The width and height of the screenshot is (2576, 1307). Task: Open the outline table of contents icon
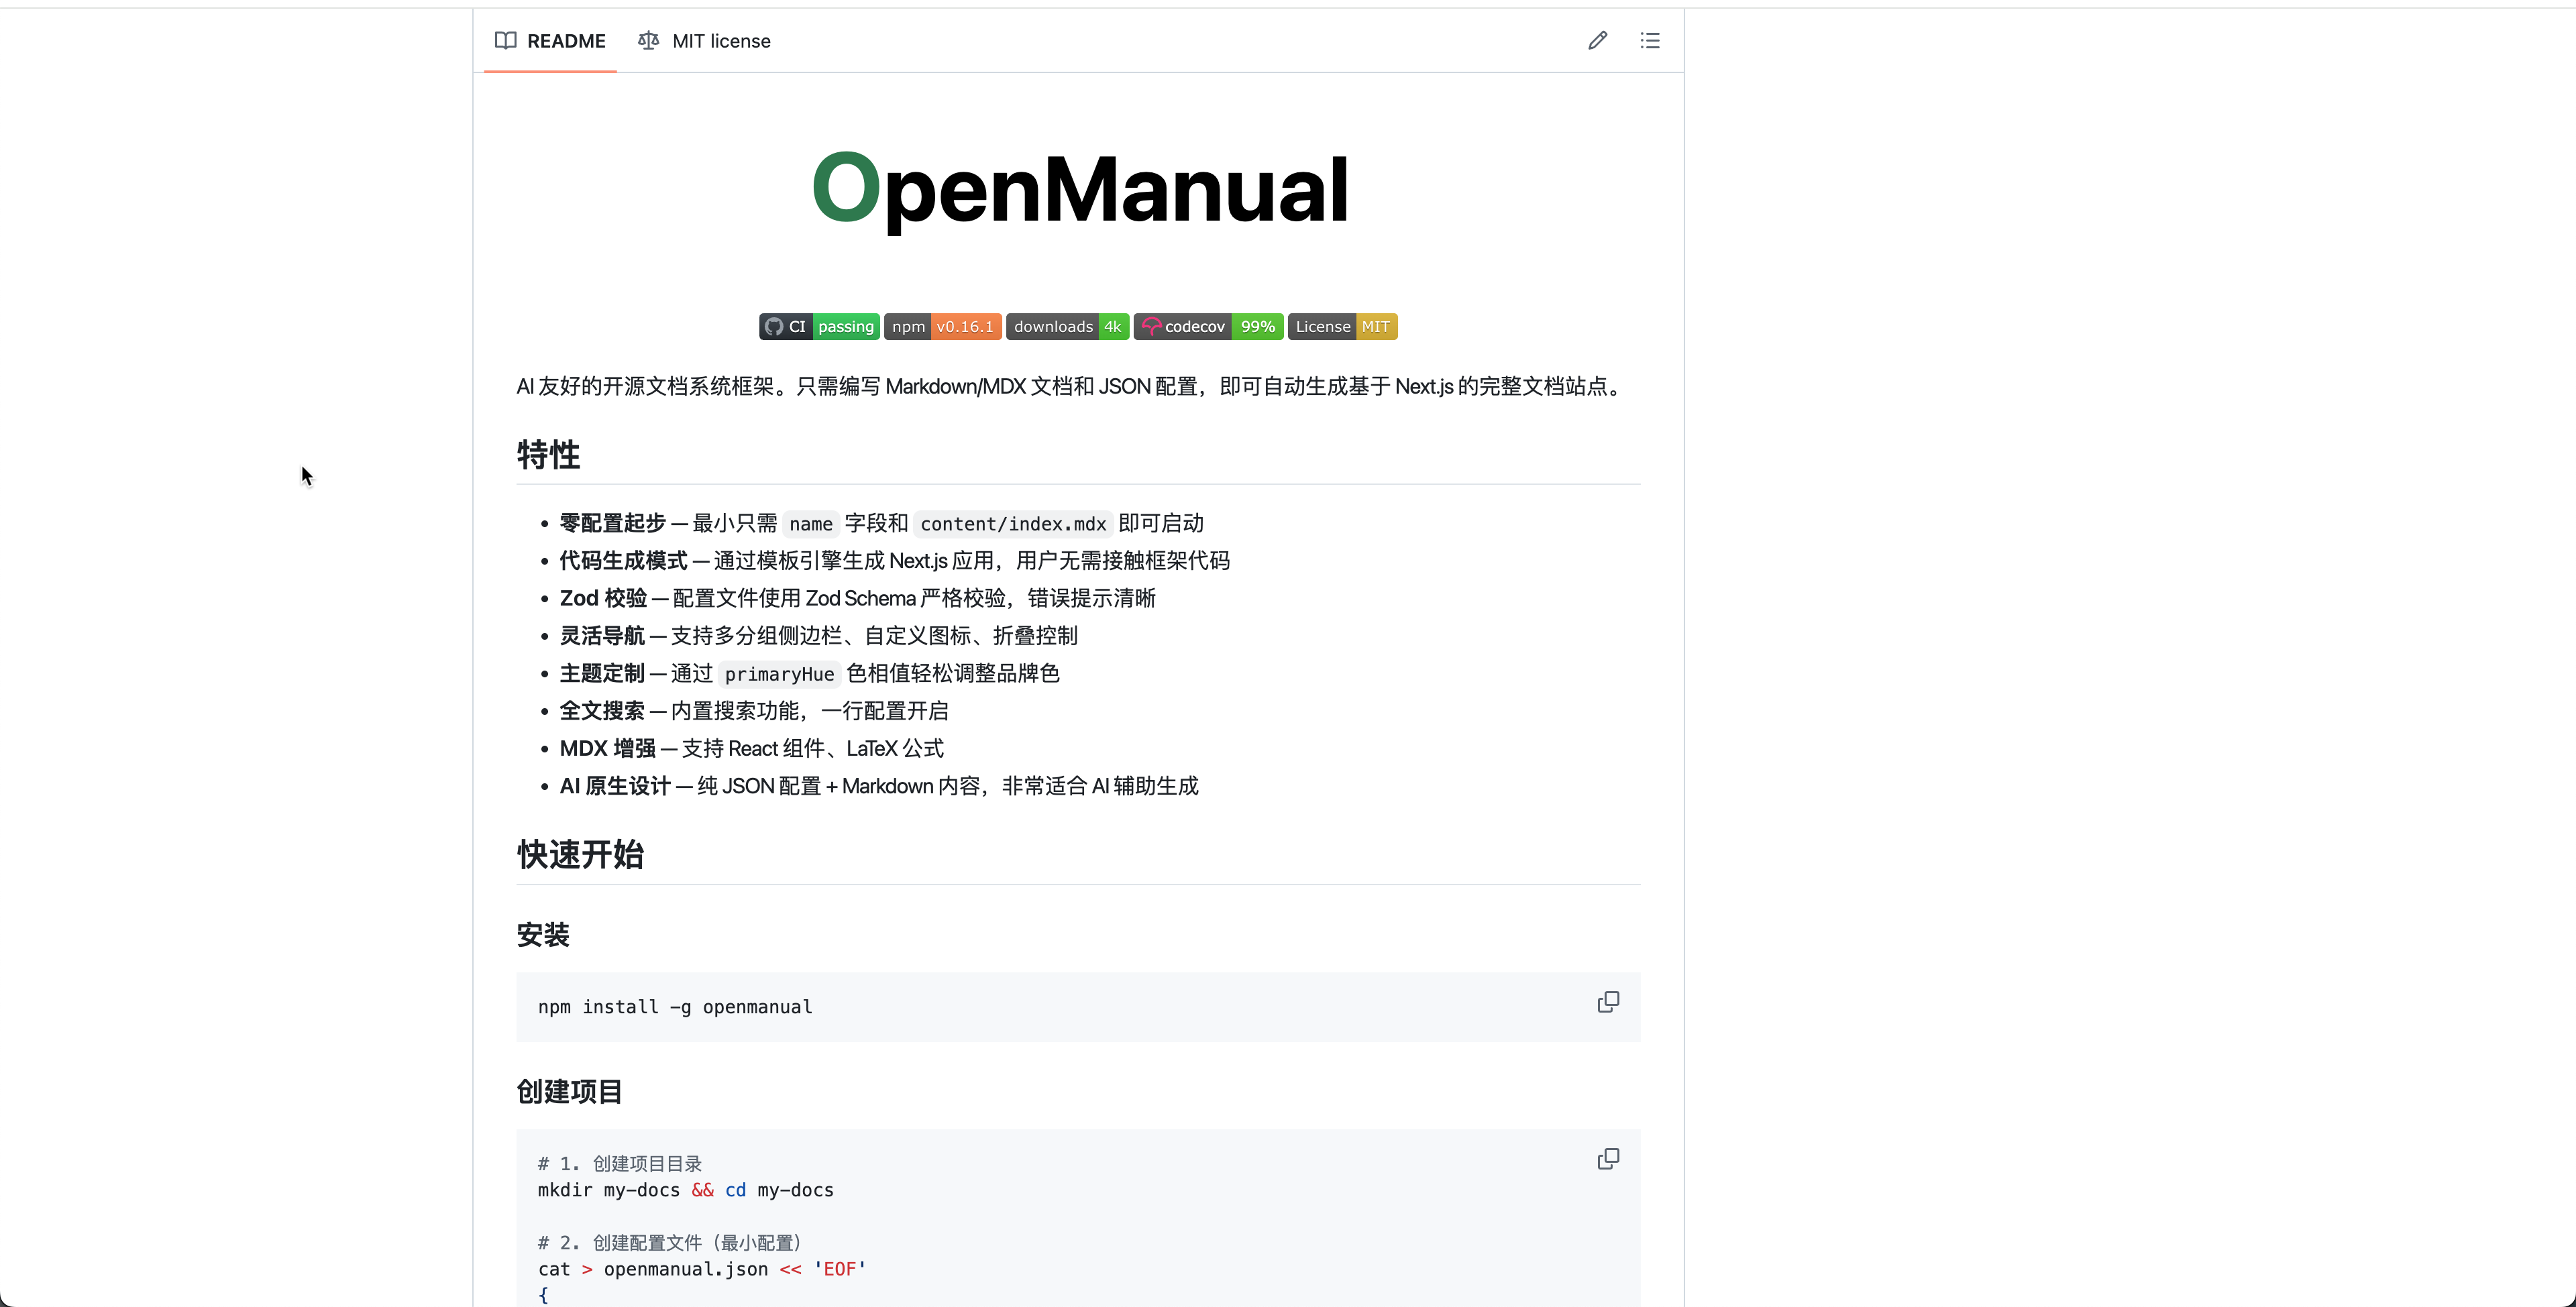coord(1650,41)
